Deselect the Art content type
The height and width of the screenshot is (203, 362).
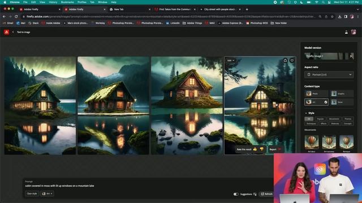coord(316,102)
